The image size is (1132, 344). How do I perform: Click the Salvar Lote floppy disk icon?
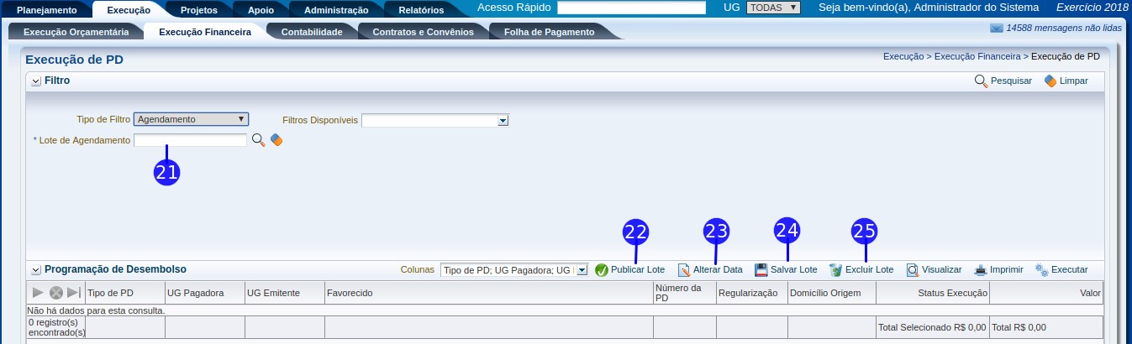pyautogui.click(x=761, y=270)
